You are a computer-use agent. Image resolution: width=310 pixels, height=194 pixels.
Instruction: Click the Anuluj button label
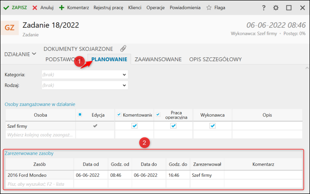(47, 8)
